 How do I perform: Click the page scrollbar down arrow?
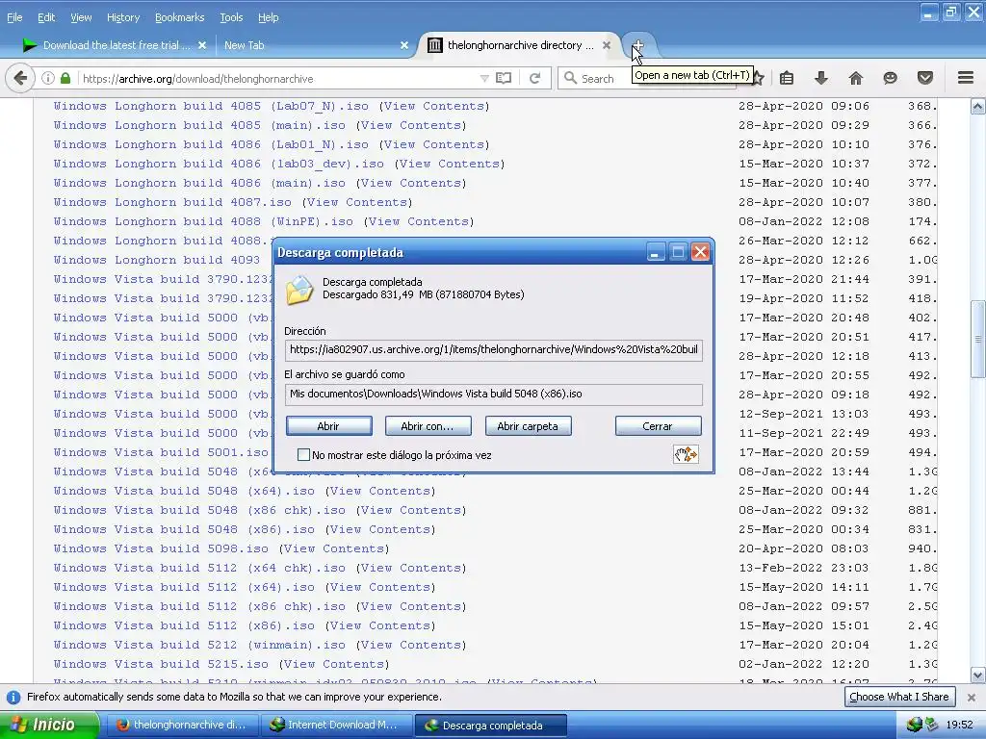978,675
